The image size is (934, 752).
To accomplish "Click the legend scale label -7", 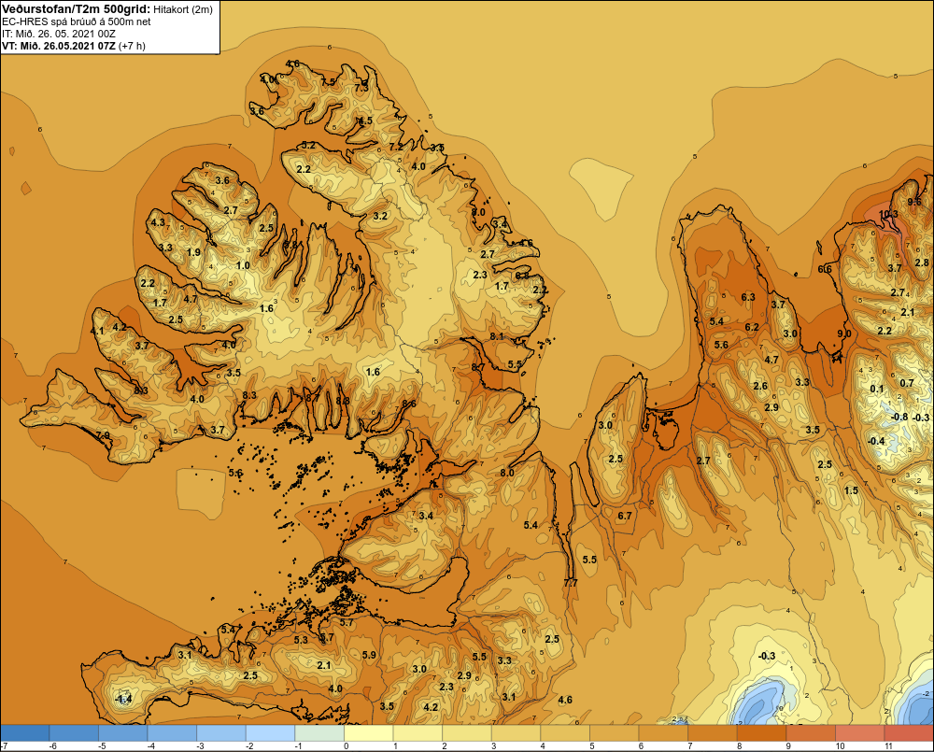I will click(4, 746).
